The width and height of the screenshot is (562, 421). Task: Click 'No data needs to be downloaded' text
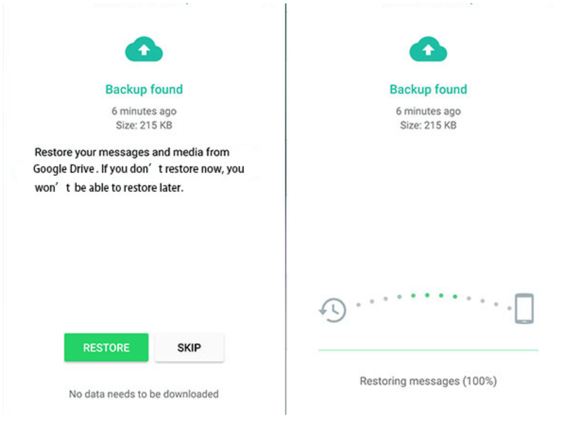(144, 394)
